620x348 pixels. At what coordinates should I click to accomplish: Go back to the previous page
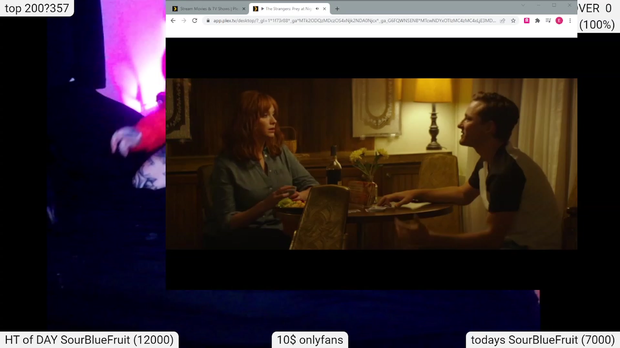[x=173, y=21]
